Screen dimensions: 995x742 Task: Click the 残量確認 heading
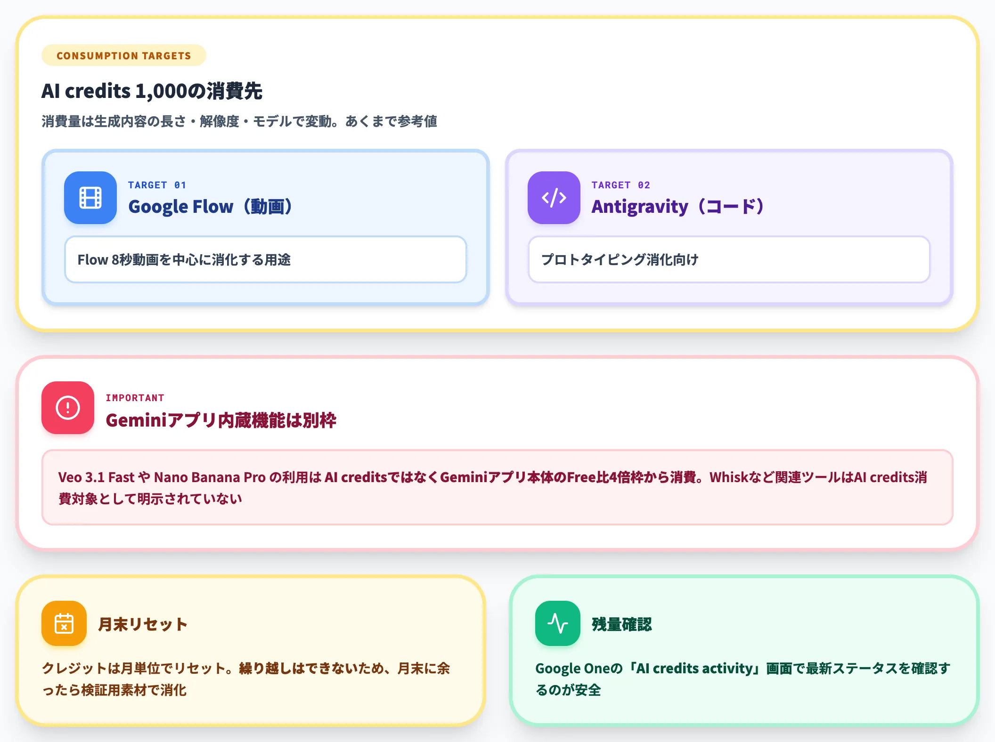622,624
